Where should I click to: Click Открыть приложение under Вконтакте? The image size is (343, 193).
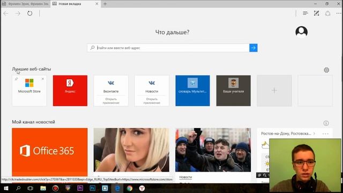tap(111, 101)
